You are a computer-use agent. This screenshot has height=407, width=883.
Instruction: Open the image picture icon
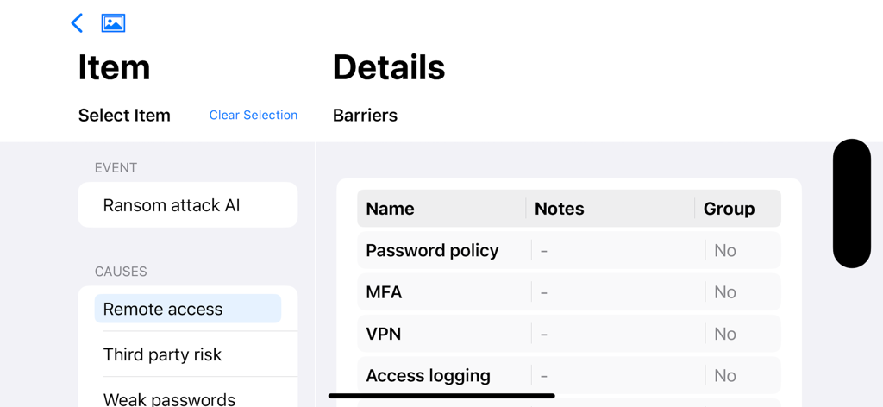click(113, 23)
